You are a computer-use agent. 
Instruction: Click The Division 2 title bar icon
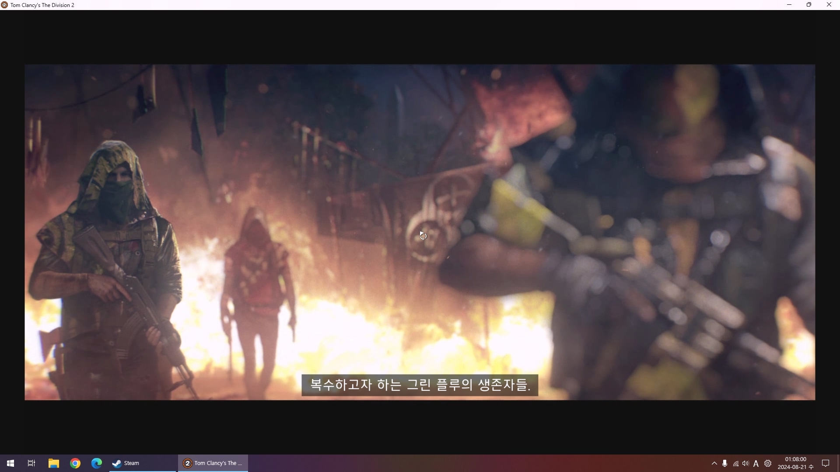(4, 5)
